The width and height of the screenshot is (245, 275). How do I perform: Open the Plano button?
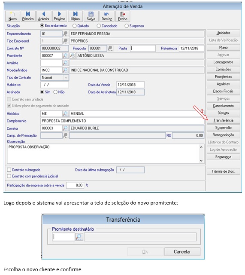pos(223,48)
